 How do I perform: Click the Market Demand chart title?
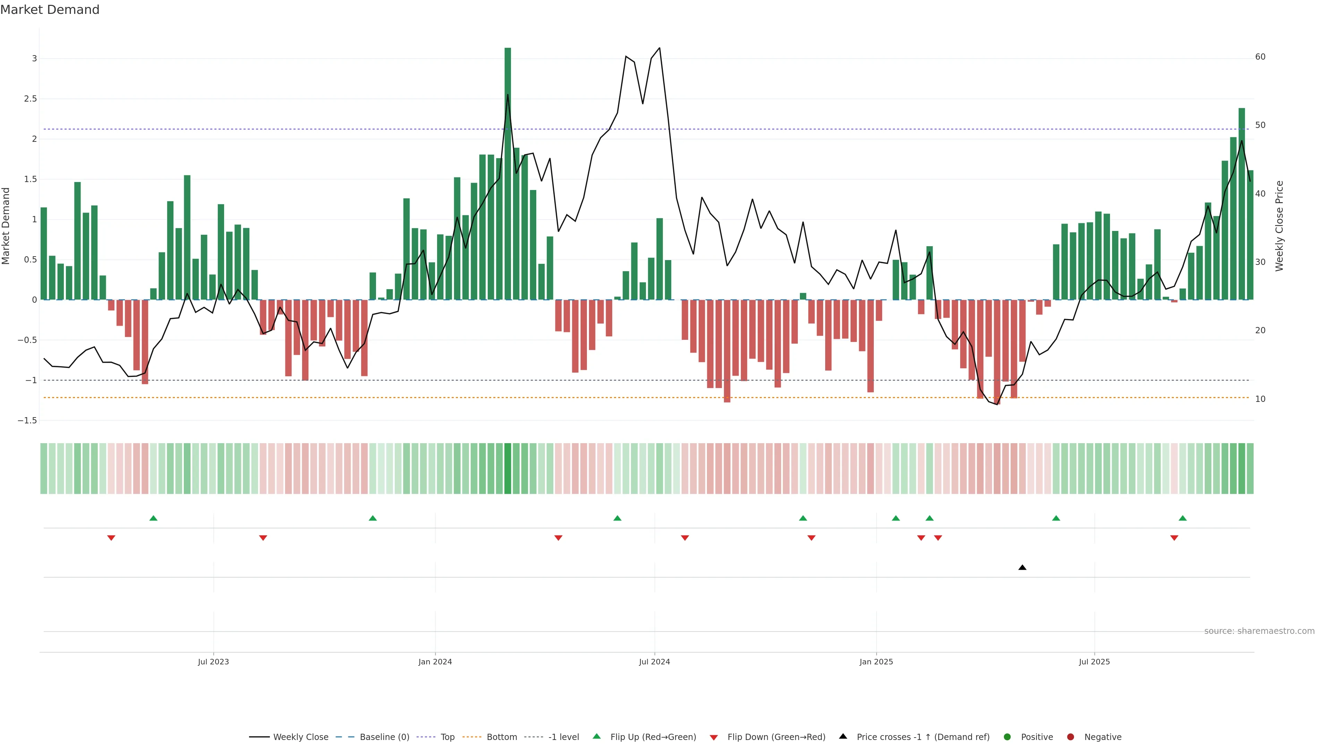50,10
